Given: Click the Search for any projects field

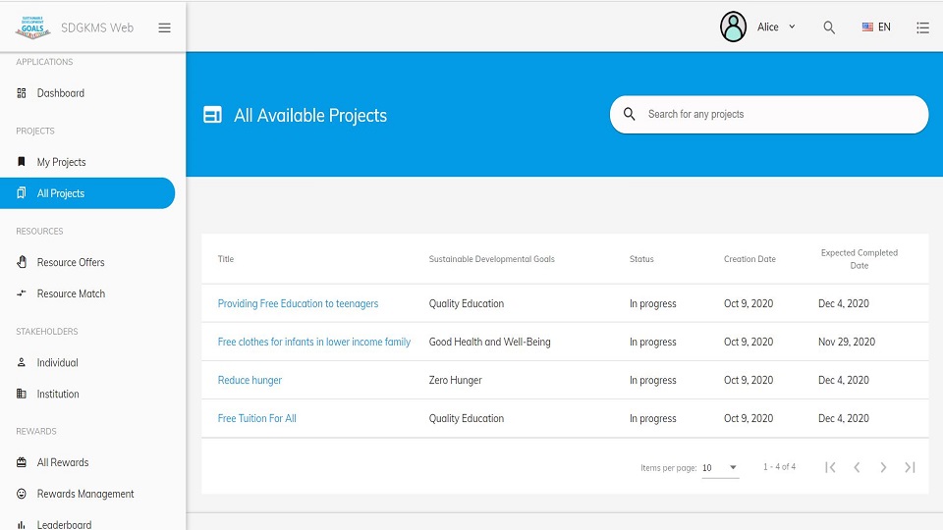Looking at the screenshot, I should (769, 114).
